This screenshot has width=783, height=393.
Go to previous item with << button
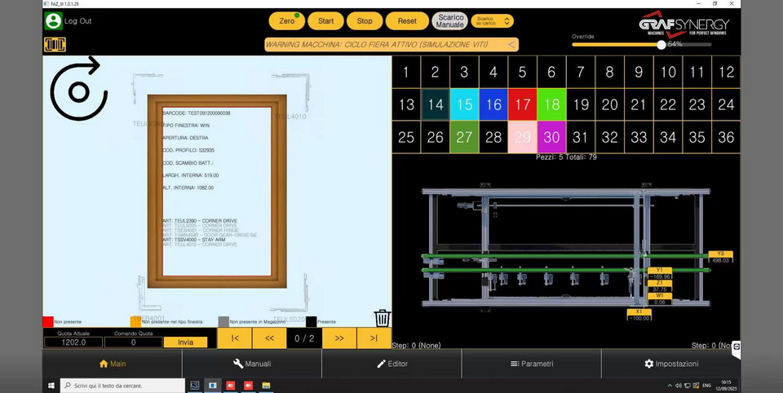point(269,338)
